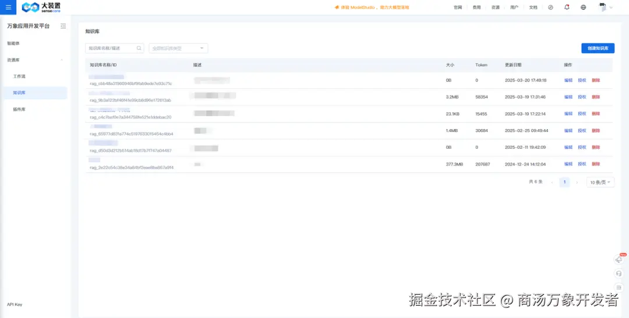Collapse the 资源库 sidebar group
Screen dimensions: 629x318
click(62, 60)
